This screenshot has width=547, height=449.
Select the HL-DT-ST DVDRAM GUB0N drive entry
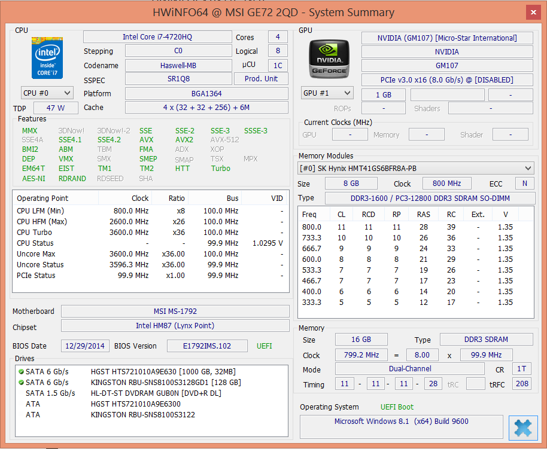pos(151,393)
